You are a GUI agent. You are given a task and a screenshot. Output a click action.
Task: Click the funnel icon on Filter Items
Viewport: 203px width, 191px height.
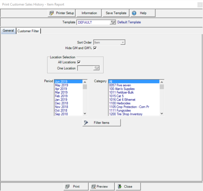[86, 123]
